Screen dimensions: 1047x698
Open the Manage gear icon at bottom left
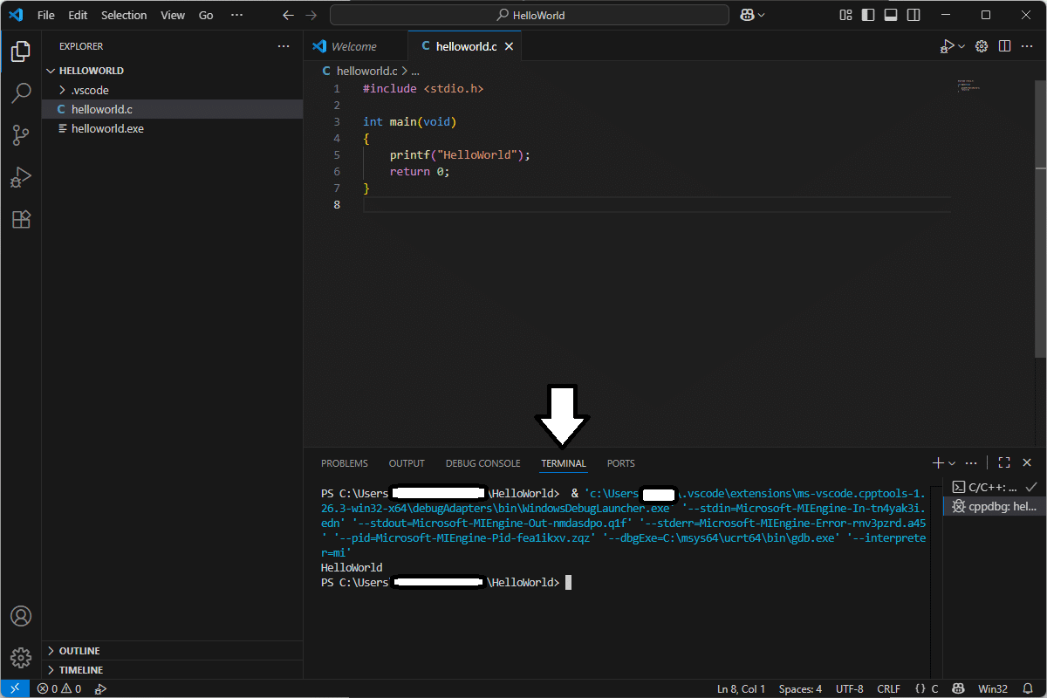(x=21, y=657)
